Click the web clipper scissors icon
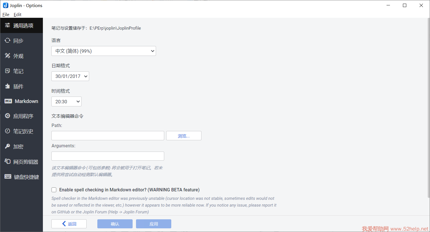 8,161
